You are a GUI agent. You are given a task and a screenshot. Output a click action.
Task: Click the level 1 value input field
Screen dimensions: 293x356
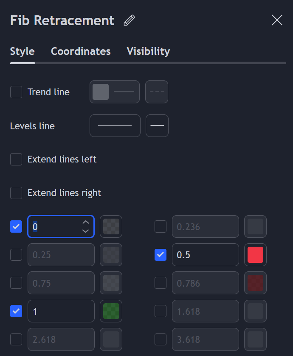(x=61, y=311)
